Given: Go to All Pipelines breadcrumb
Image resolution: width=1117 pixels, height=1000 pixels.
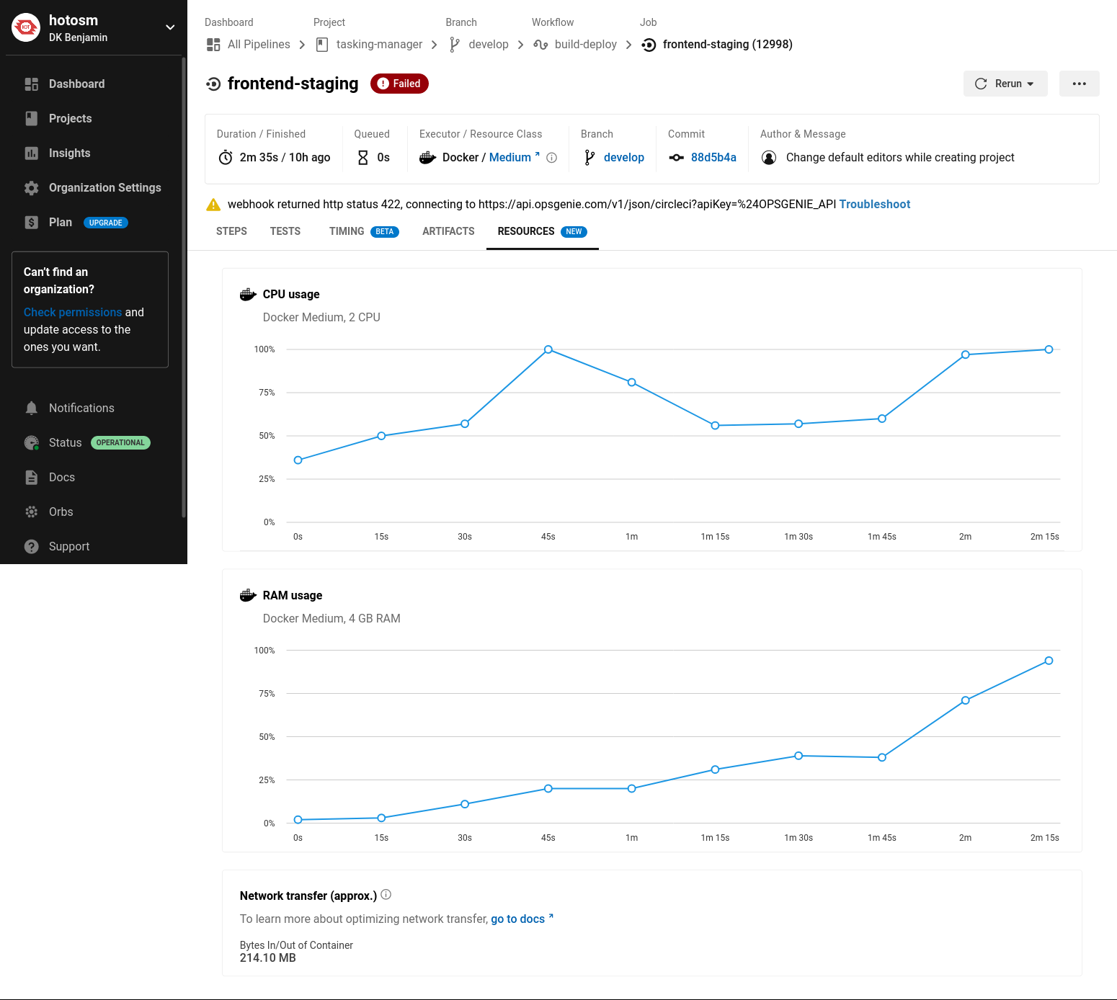Looking at the screenshot, I should 259,44.
